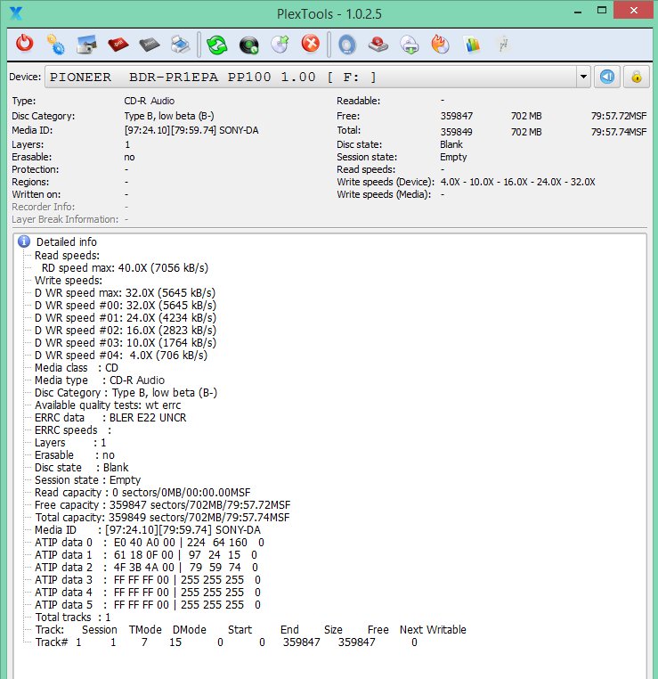This screenshot has height=679, width=658.
Task: Click the red X cancel toolbar icon
Action: point(310,43)
